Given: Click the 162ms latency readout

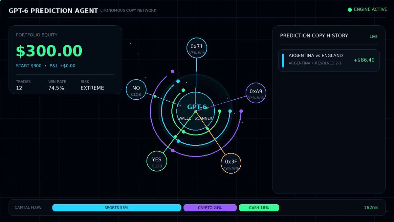Looking at the screenshot, I should (x=371, y=208).
